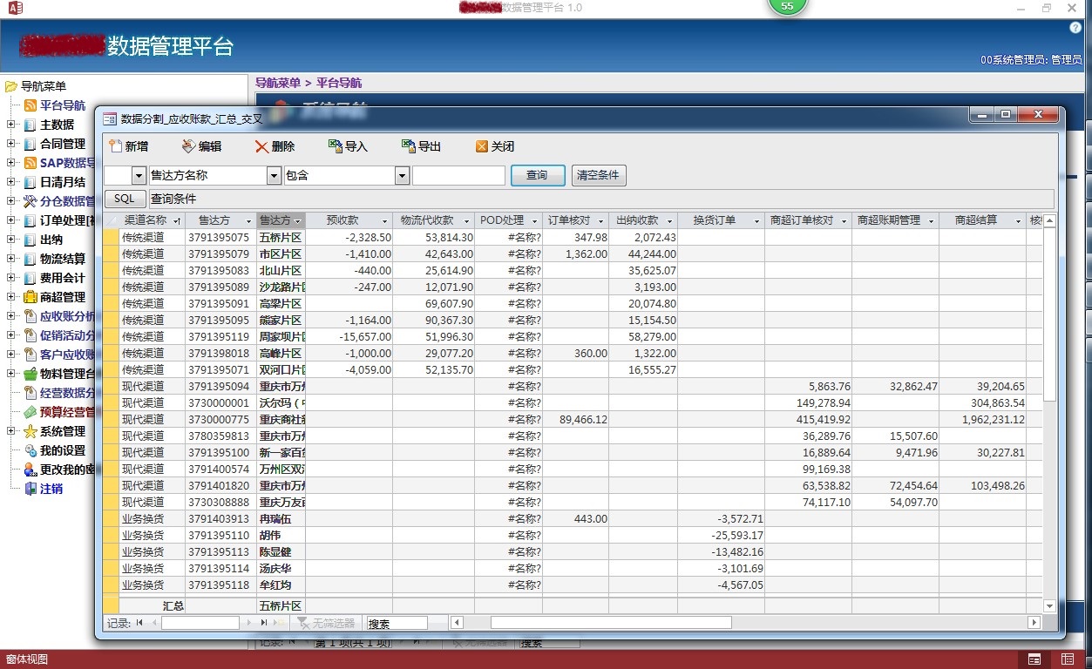Screen dimensions: 1092x669
Task: Open the POD处理 column filter arrow
Action: [534, 221]
